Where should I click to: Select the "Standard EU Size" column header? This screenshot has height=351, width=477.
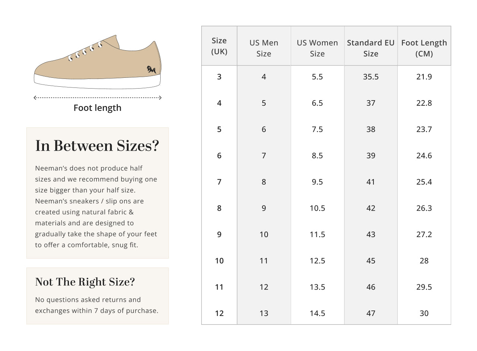click(x=371, y=48)
